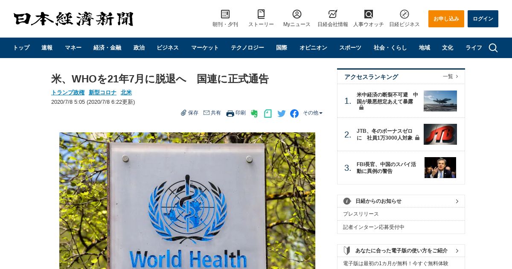Open ビジネス section
This screenshot has height=269, width=512.
[168, 48]
